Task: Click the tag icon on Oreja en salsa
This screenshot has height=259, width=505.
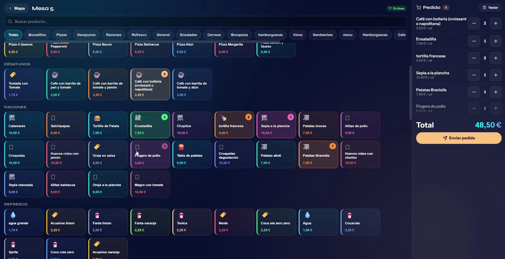Action: point(97,147)
